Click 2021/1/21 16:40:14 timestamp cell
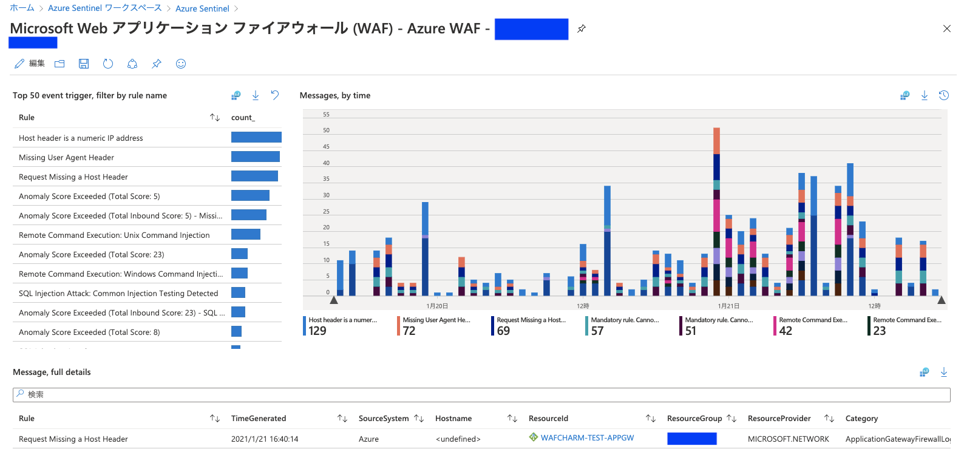Image resolution: width=964 pixels, height=449 pixels. (265, 439)
